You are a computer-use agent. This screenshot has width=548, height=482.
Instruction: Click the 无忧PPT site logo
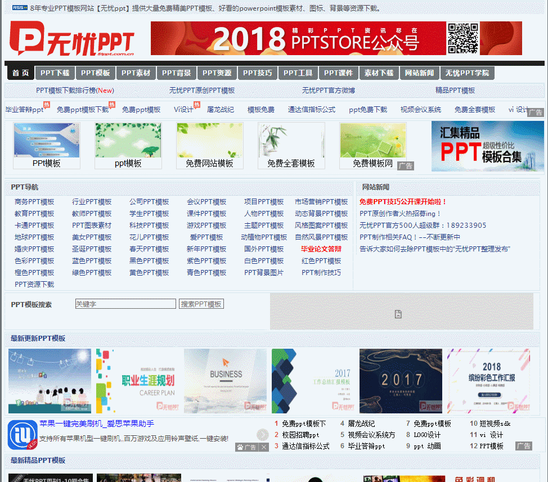click(72, 39)
